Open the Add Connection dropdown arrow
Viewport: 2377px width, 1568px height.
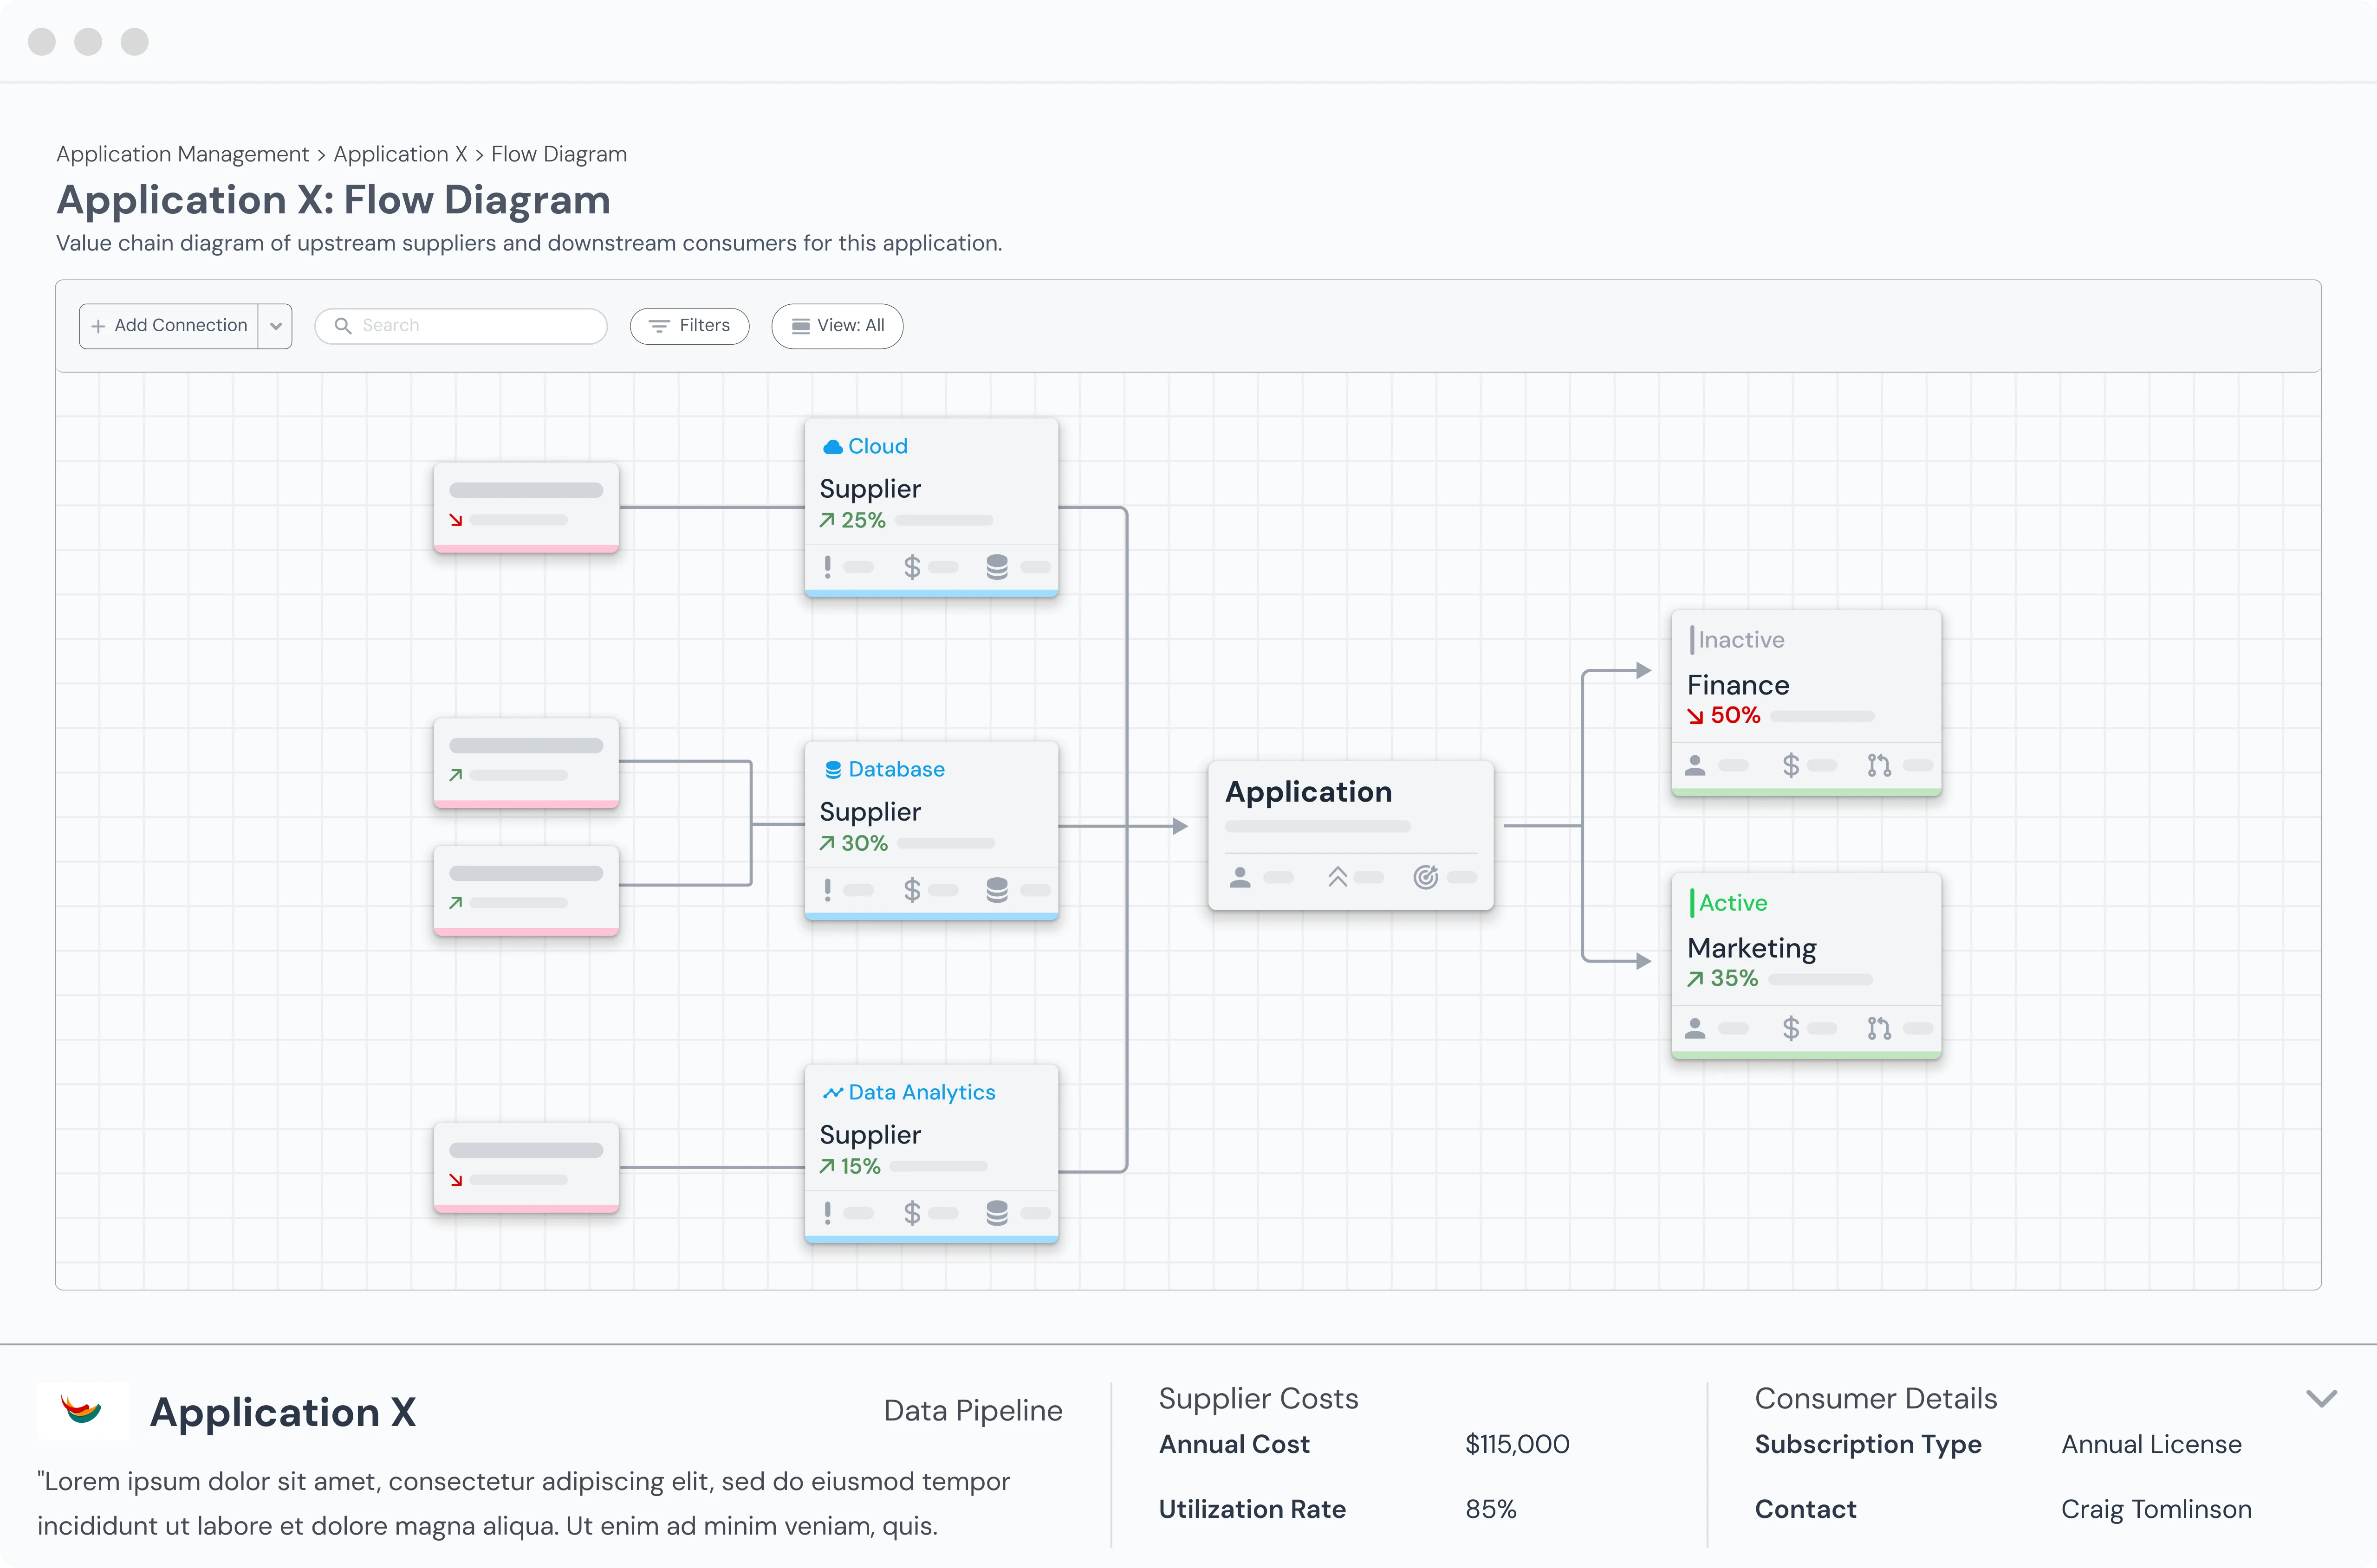tap(275, 326)
